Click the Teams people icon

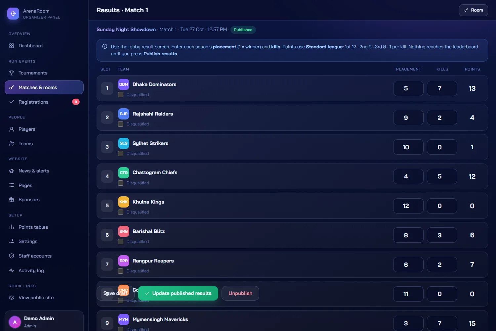coord(12,144)
